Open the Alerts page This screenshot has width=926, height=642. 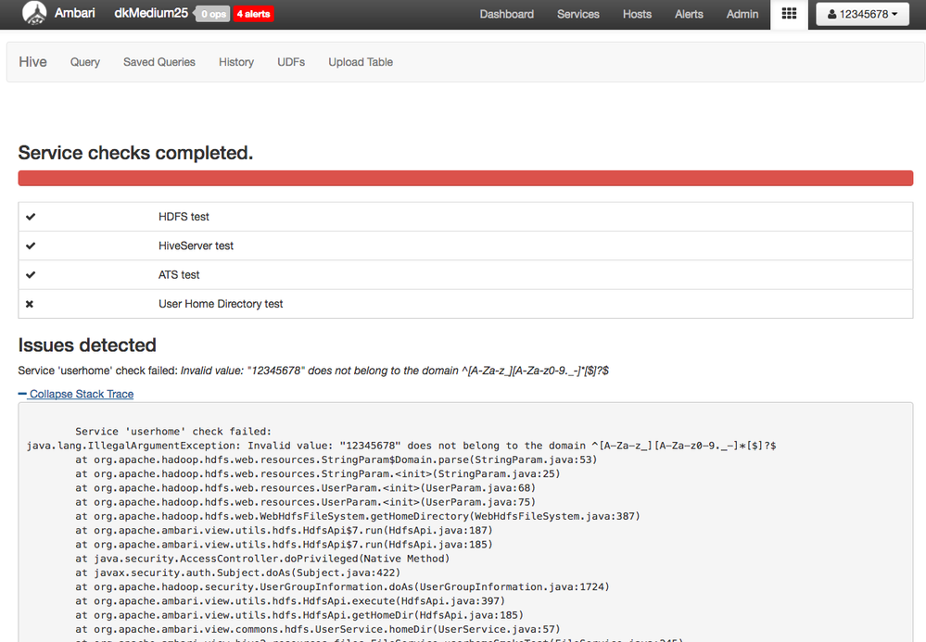point(689,14)
